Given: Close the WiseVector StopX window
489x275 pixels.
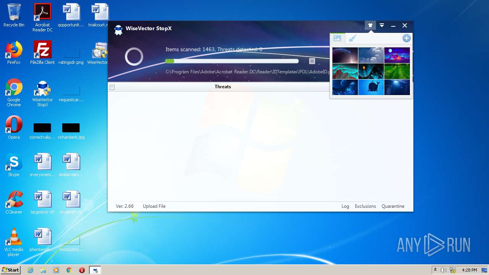Looking at the screenshot, I should (x=405, y=26).
